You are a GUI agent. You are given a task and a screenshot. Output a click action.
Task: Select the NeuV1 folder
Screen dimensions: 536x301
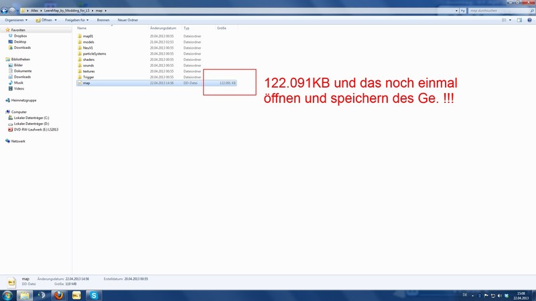pyautogui.click(x=88, y=47)
